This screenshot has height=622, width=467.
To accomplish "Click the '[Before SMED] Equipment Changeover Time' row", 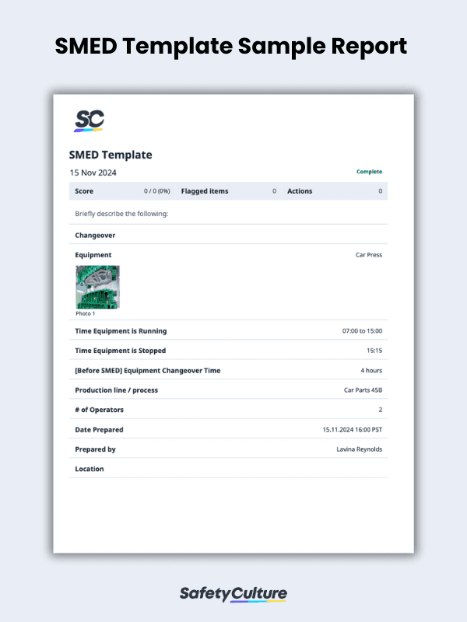I will tap(147, 371).
